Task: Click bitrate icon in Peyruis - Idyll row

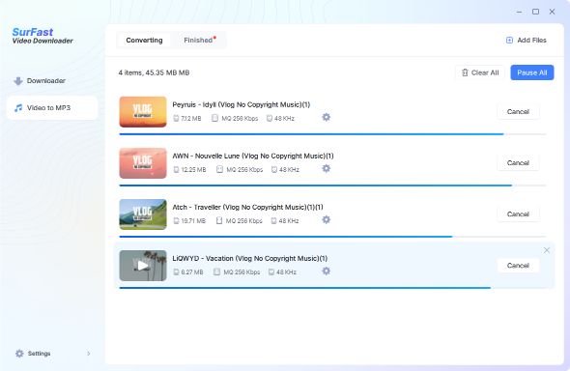Action: click(x=214, y=119)
